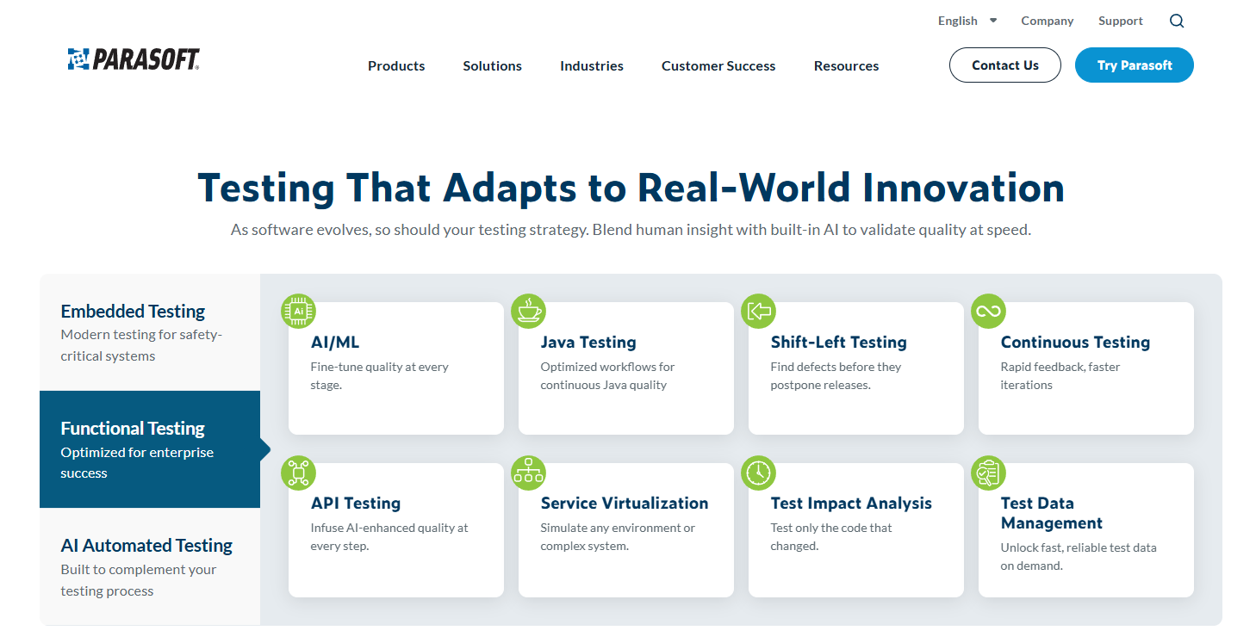1256x643 pixels.
Task: Open the AI/ML card title
Action: (x=335, y=342)
